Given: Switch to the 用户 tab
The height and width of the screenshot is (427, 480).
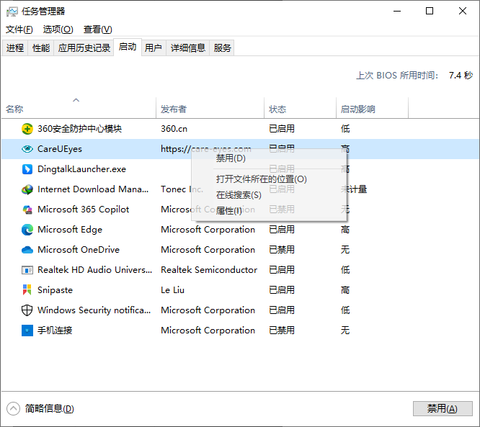Looking at the screenshot, I should pyautogui.click(x=154, y=48).
